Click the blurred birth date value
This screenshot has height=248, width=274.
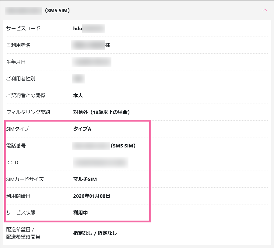(x=92, y=62)
